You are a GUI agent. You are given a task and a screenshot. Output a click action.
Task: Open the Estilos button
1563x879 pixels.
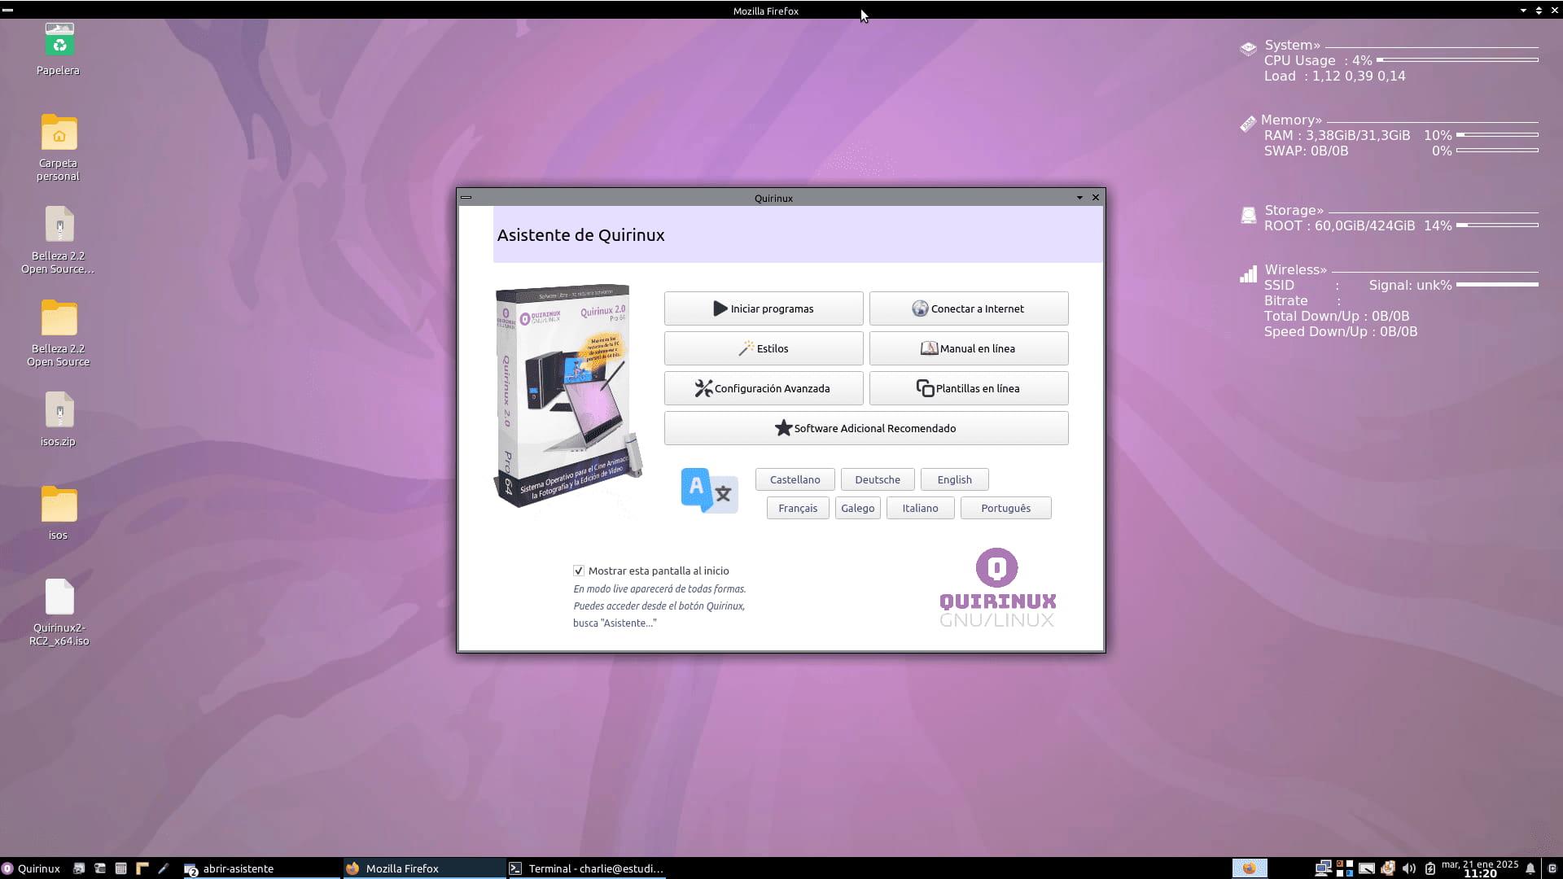pyautogui.click(x=764, y=348)
